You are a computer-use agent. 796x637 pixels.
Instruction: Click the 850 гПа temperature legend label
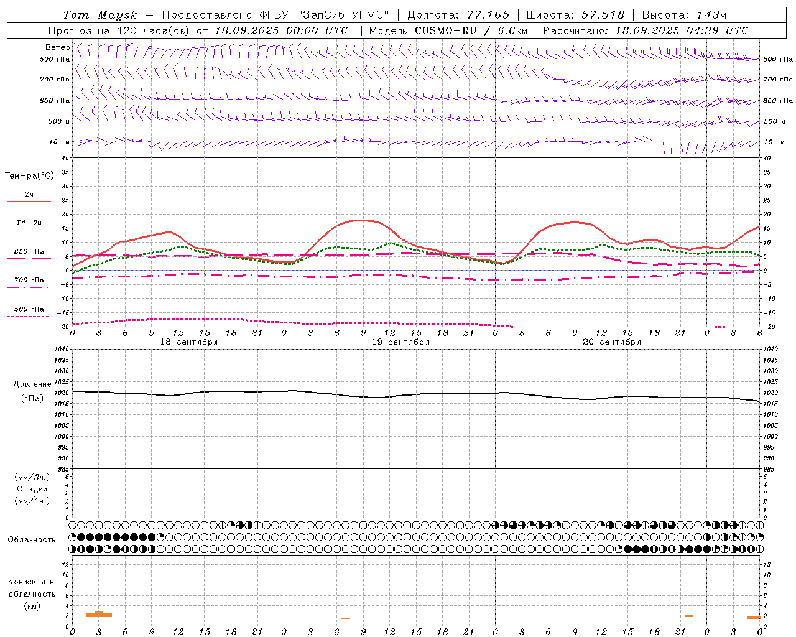click(x=29, y=251)
